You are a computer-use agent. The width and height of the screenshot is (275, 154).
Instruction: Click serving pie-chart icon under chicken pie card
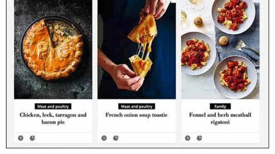tap(32, 138)
